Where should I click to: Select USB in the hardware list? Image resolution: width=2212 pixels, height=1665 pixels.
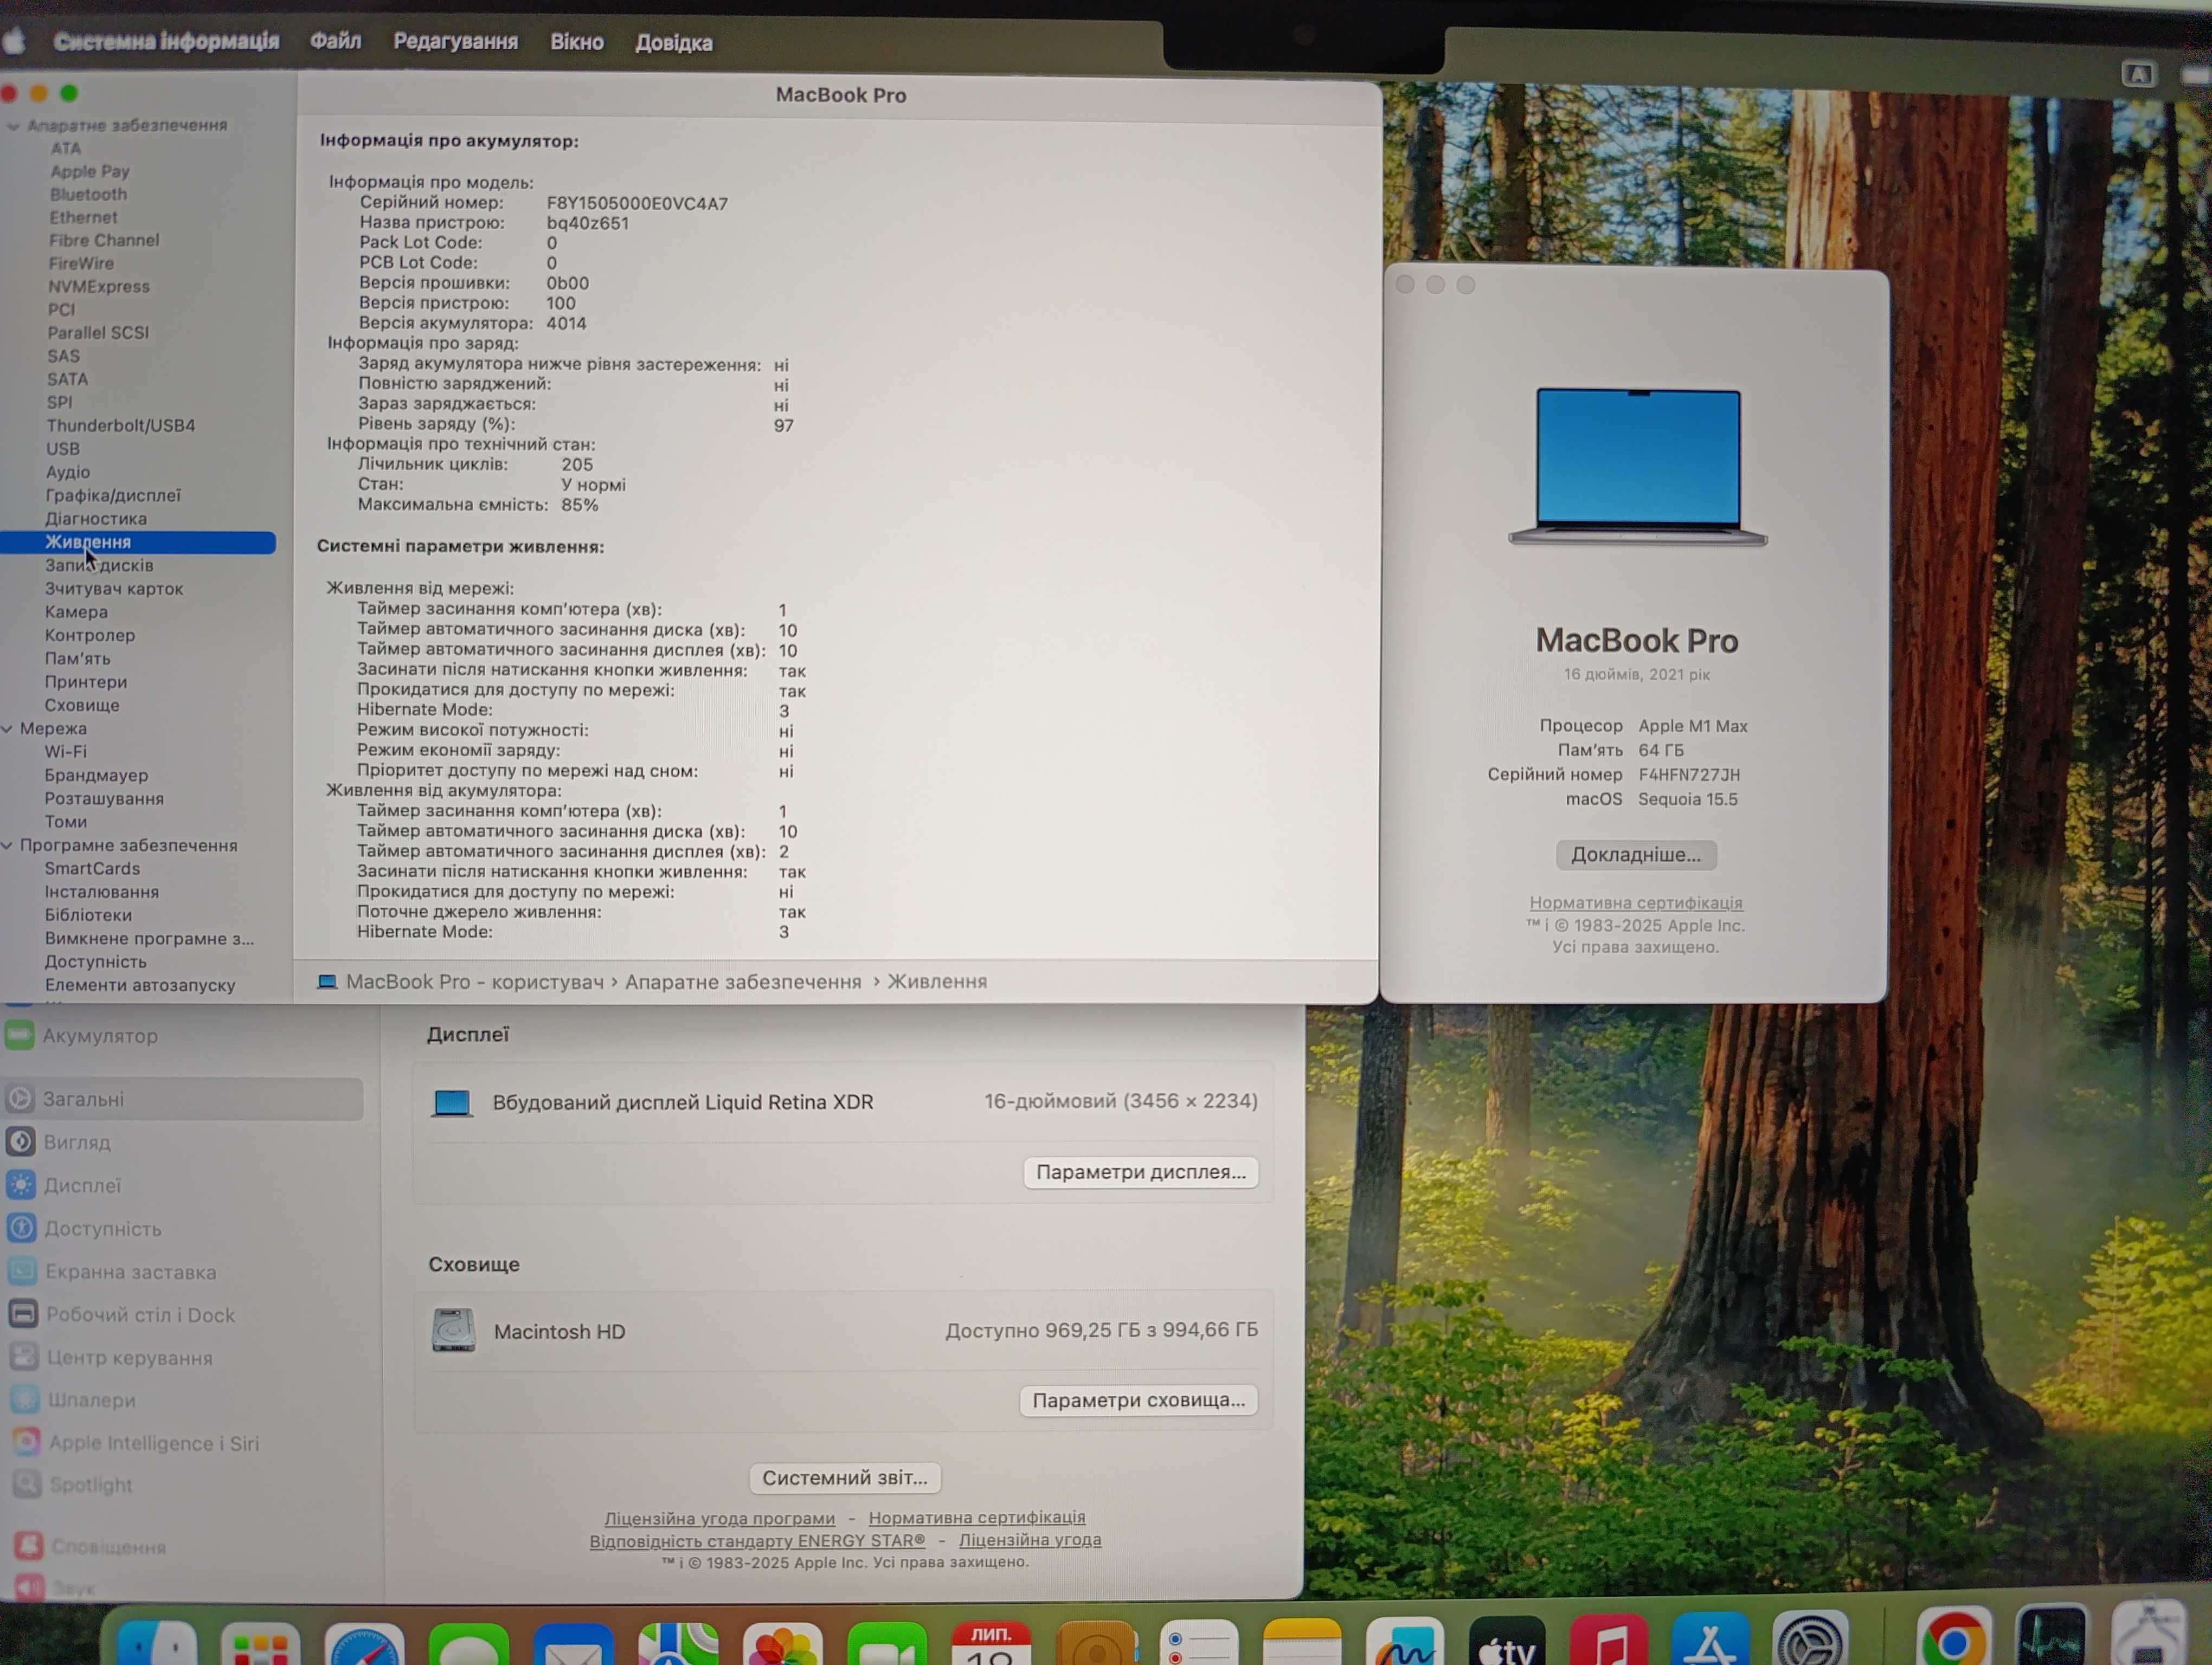(63, 449)
